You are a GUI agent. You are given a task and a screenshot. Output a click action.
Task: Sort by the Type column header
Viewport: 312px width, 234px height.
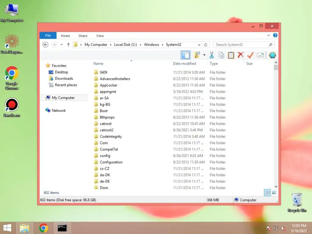coord(214,63)
